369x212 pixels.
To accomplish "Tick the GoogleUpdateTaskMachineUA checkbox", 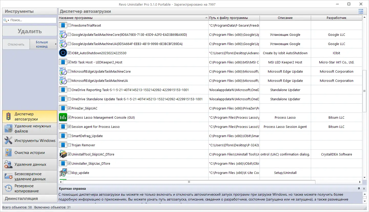I will pyautogui.click(x=69, y=44).
